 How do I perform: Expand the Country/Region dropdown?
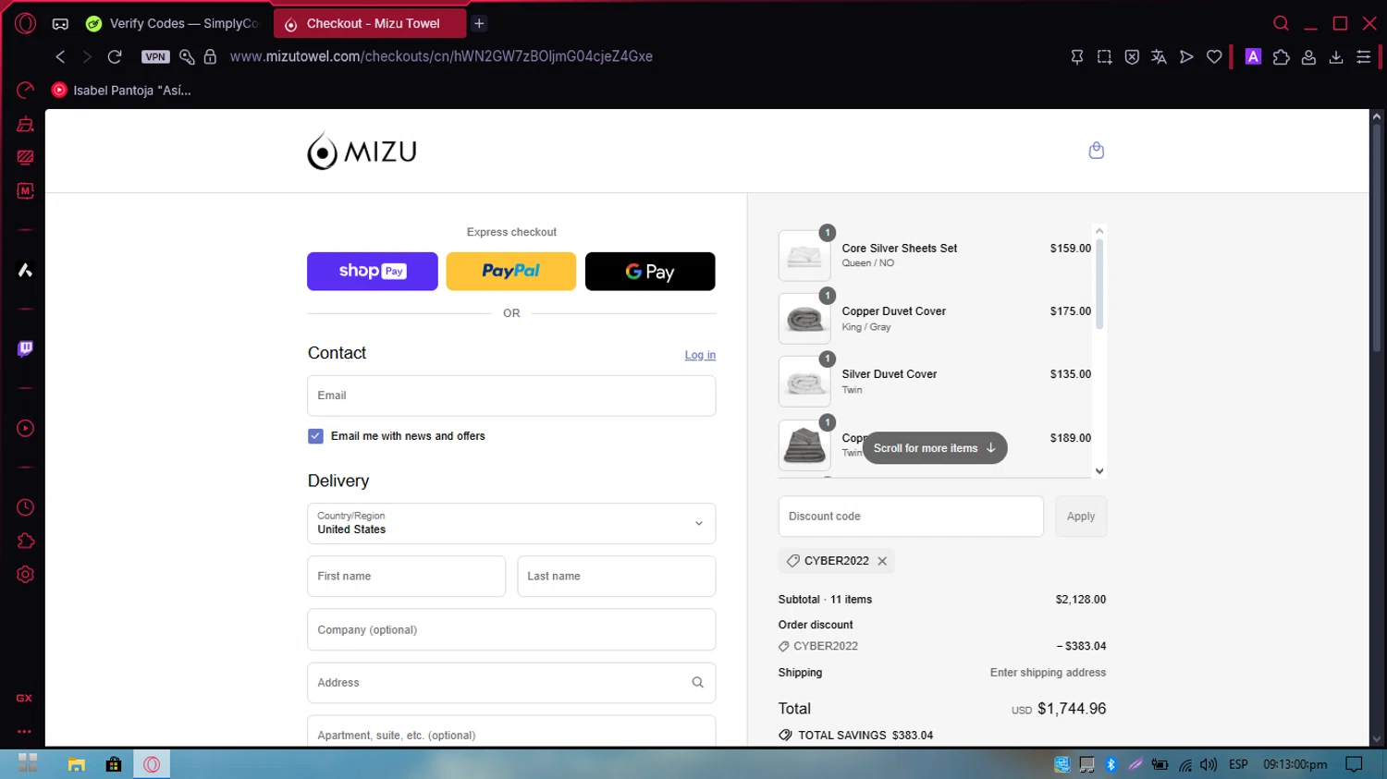[511, 523]
